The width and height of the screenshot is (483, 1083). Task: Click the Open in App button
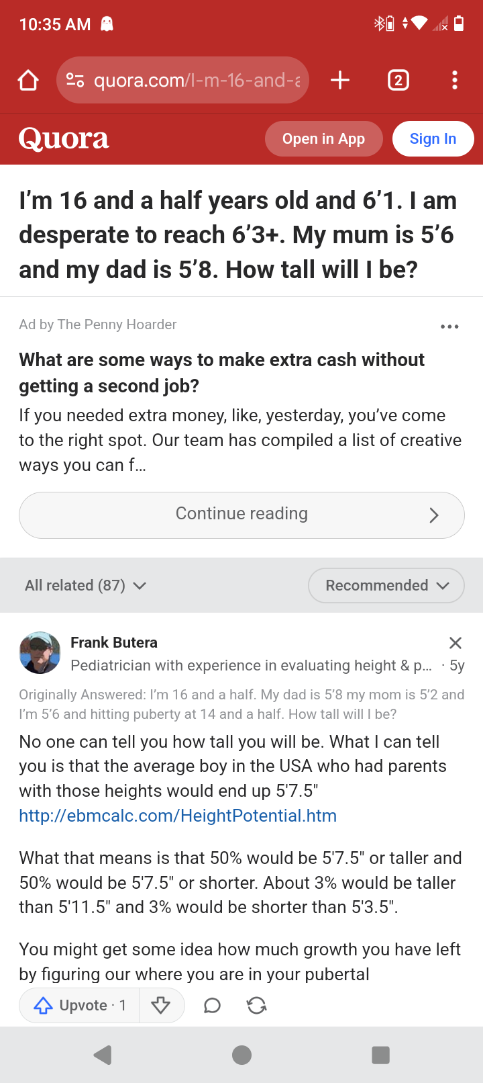coord(323,139)
